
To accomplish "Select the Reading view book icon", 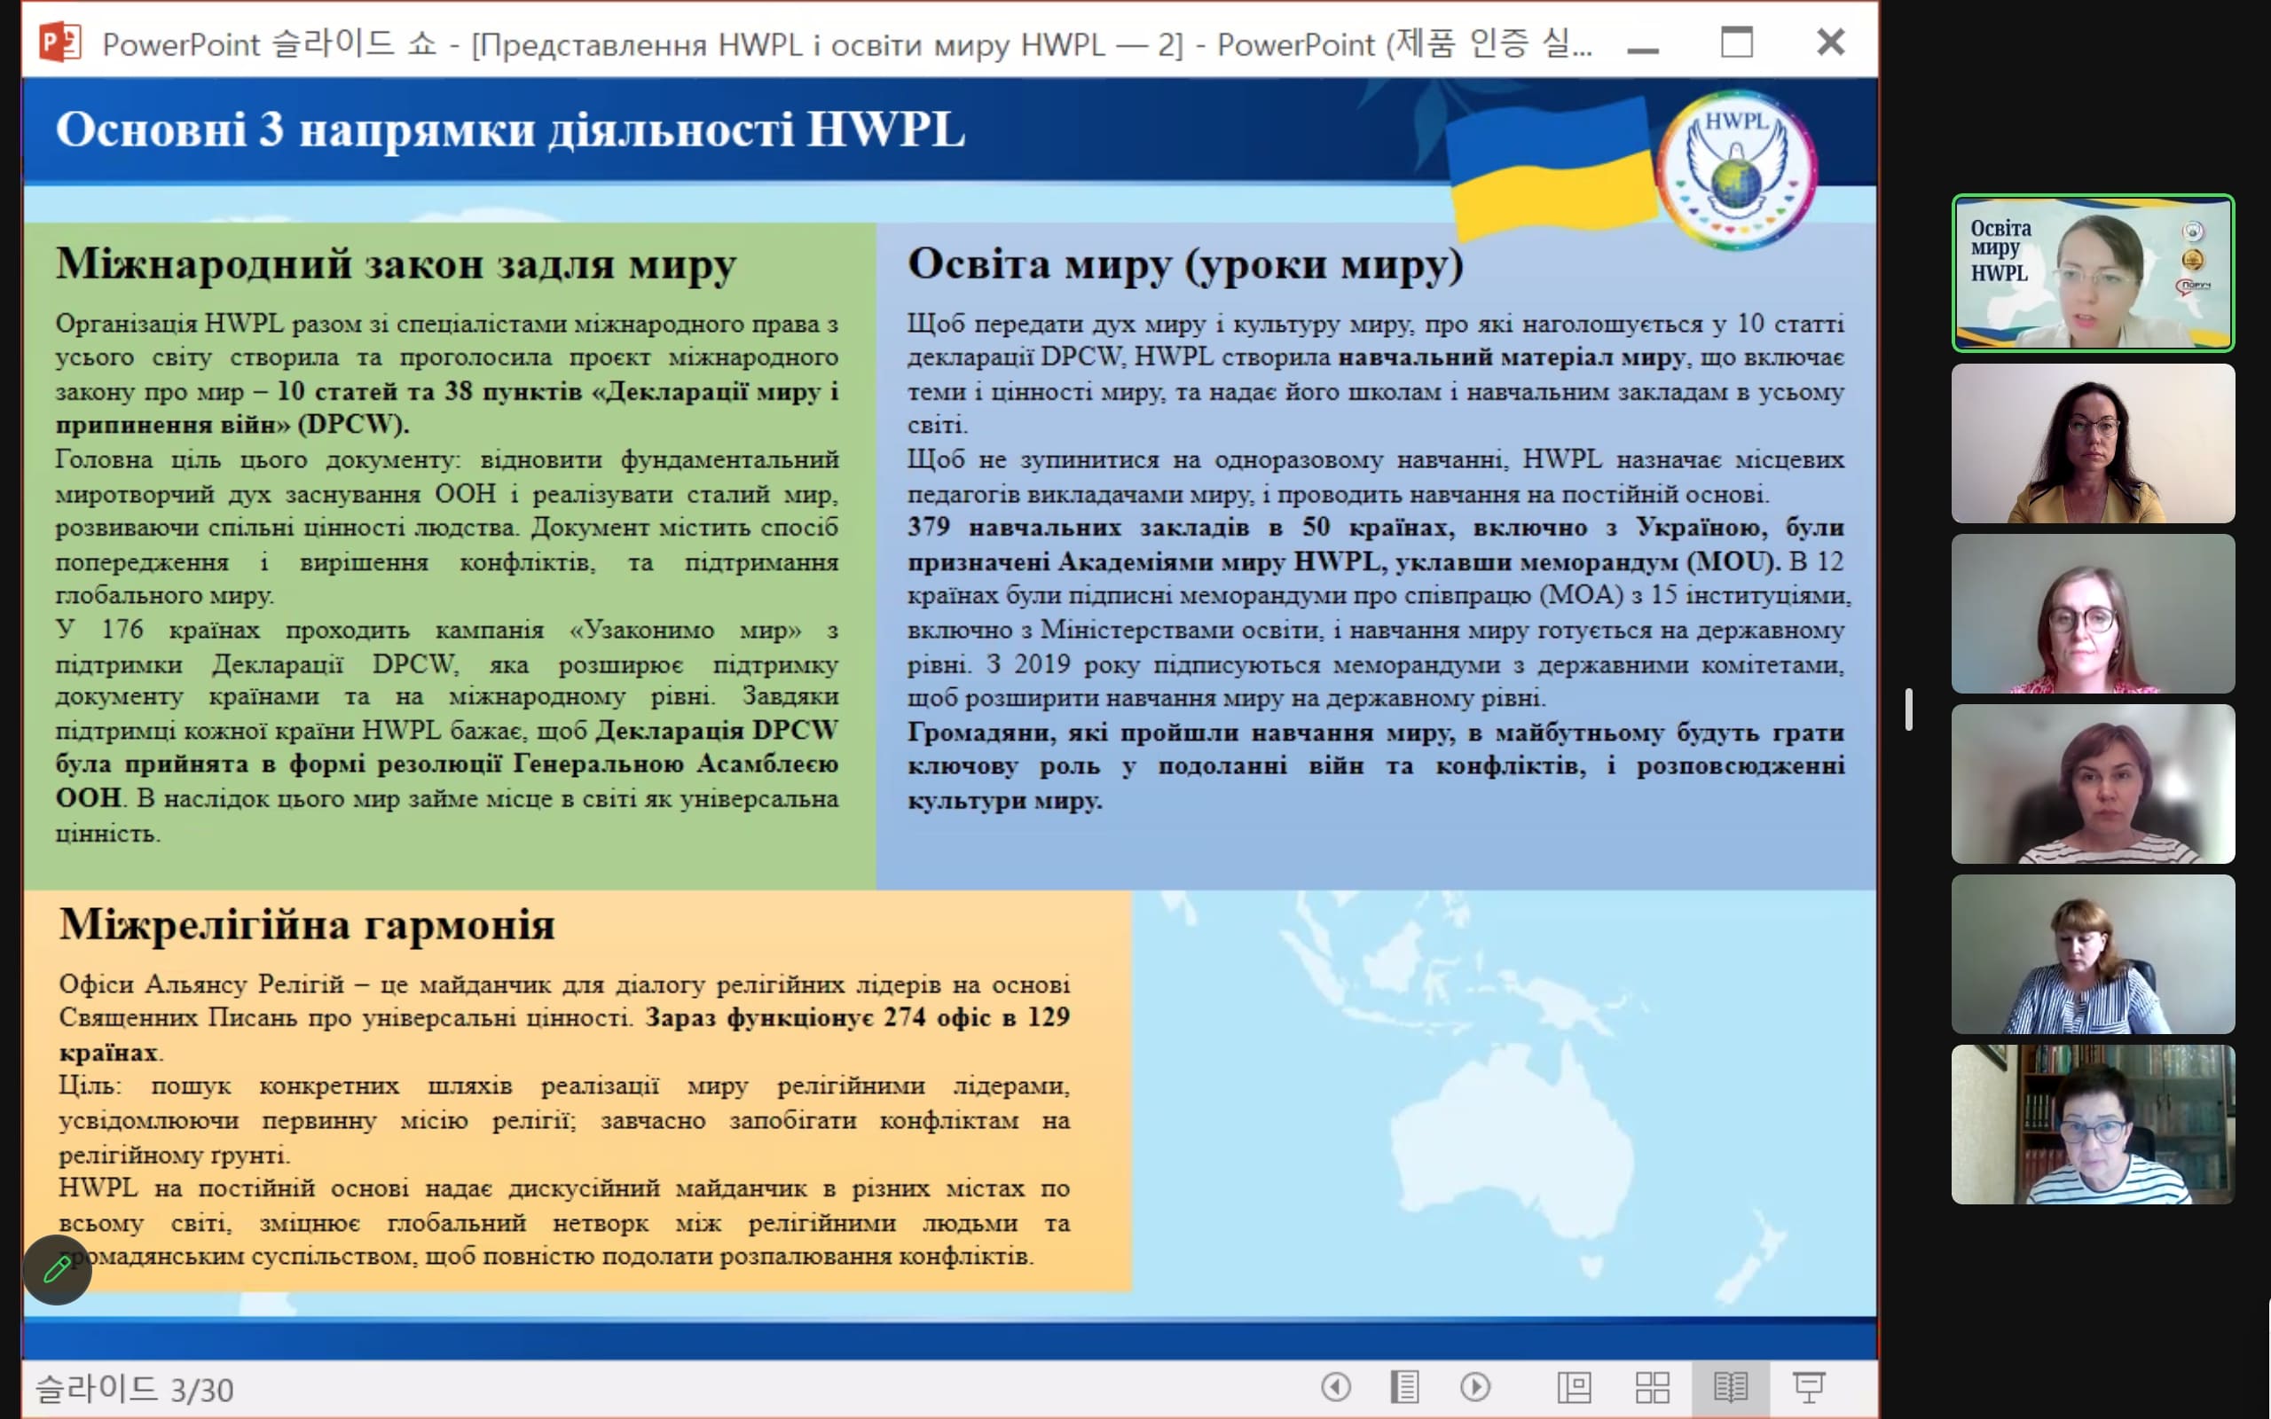I will 1731,1387.
